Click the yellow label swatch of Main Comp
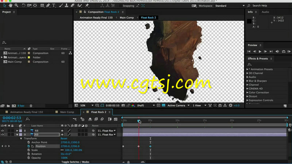This screenshot has width=292, height=164. 29,62
